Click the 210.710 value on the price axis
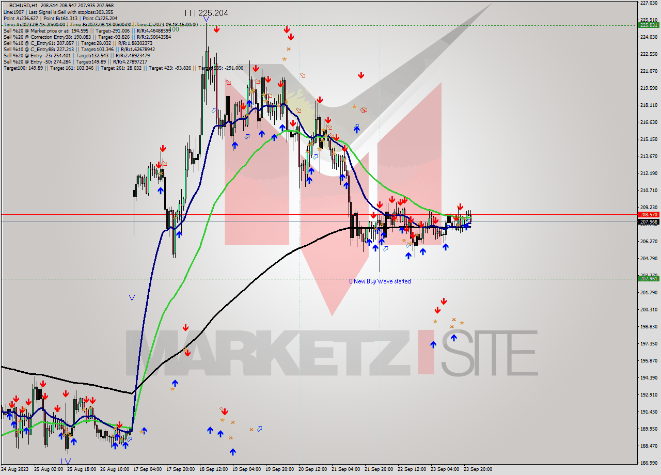661x475 pixels. (648, 191)
